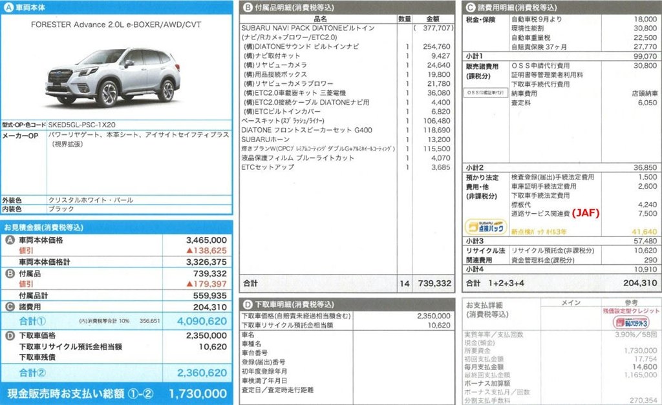Click the 小計2 amount 36,850
This screenshot has height=405, width=662.
645,167
